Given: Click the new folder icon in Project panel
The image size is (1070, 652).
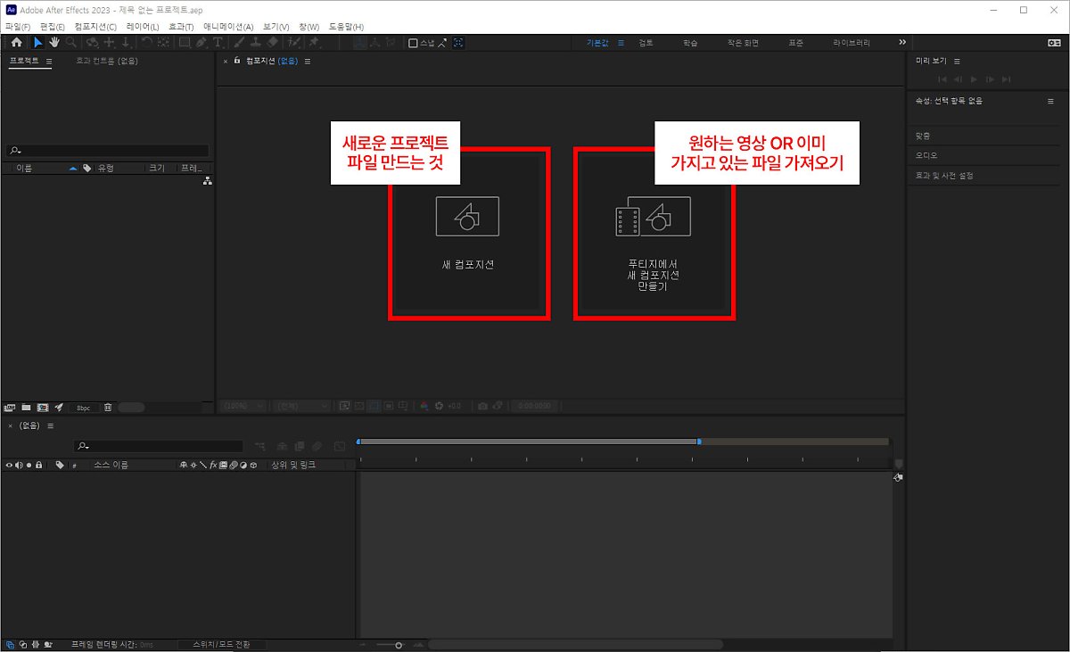Looking at the screenshot, I should [26, 407].
